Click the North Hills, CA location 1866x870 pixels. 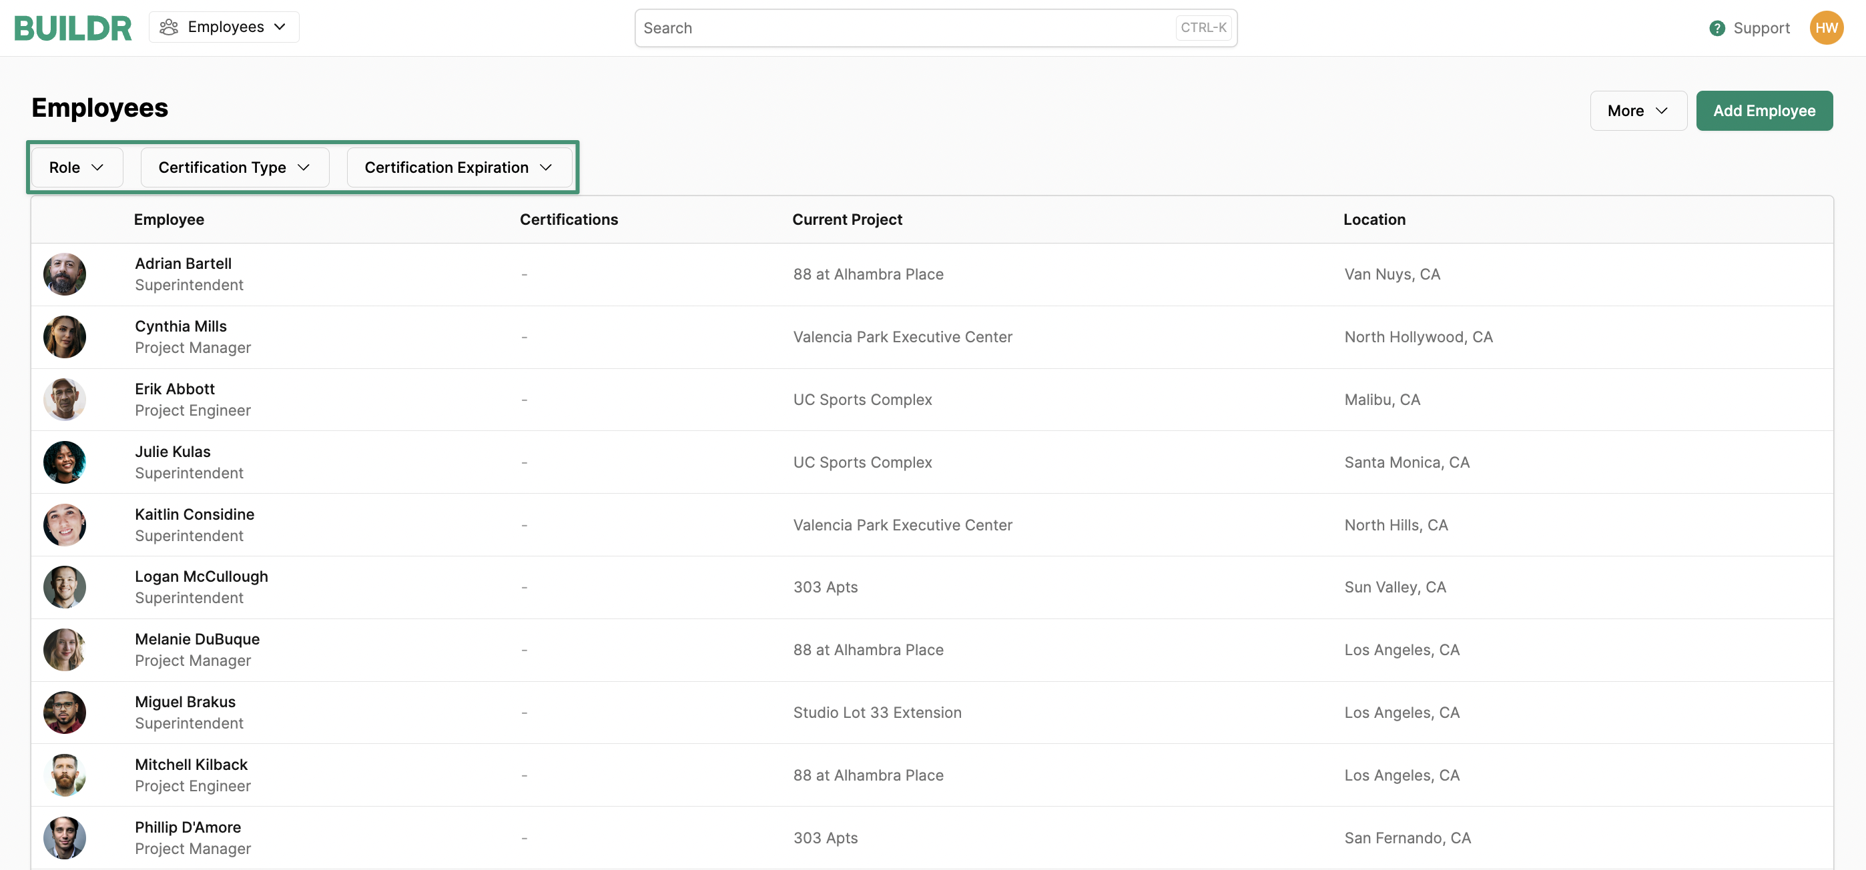click(1396, 525)
